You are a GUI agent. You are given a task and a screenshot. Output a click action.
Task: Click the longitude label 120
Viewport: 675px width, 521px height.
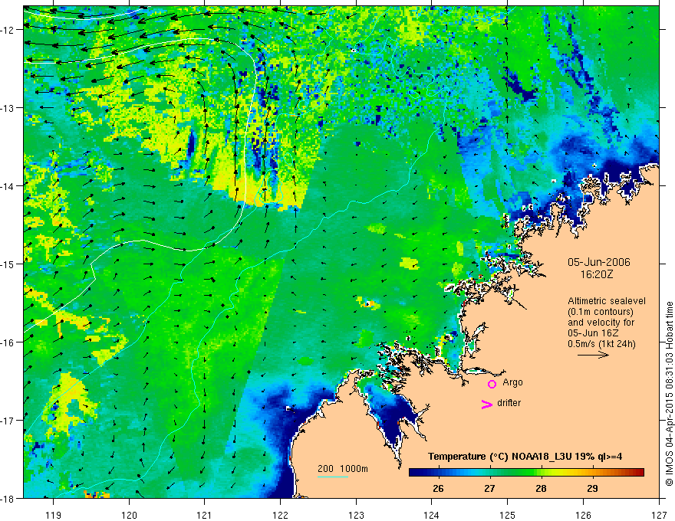pos(129,515)
